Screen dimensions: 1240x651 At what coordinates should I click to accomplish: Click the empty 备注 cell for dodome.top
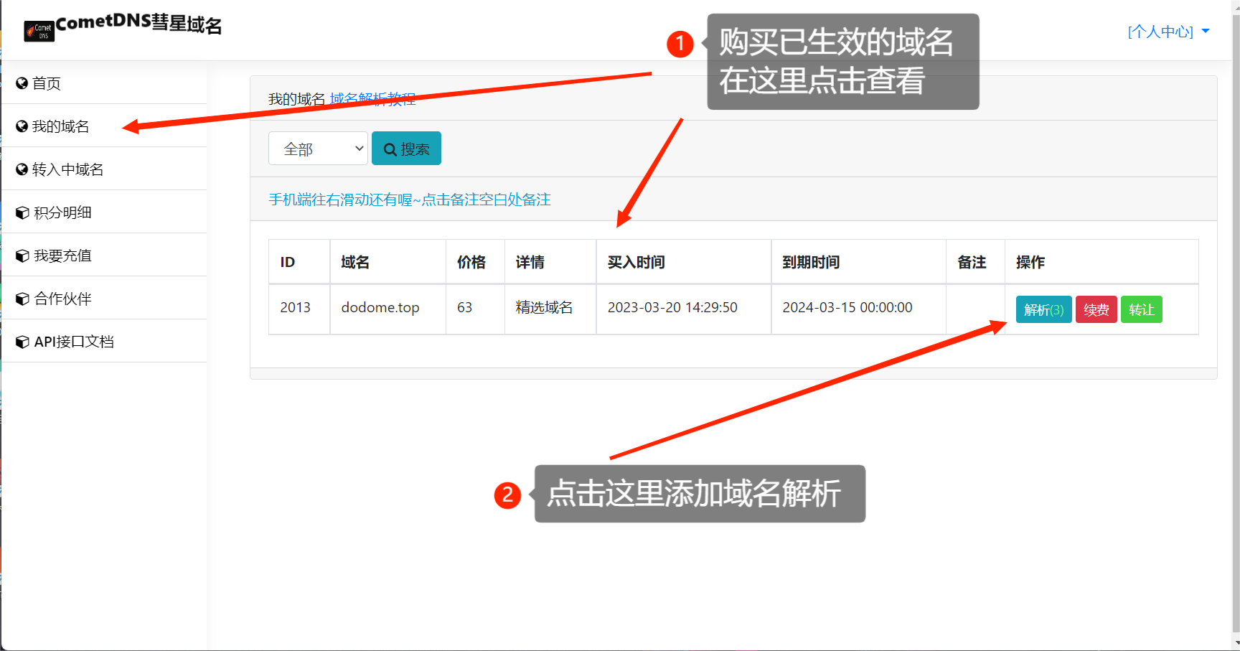[974, 309]
